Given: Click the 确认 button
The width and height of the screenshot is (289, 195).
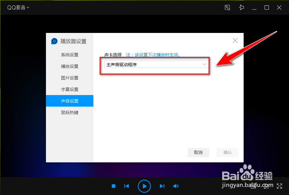Looking at the screenshot, I should pyautogui.click(x=227, y=153).
